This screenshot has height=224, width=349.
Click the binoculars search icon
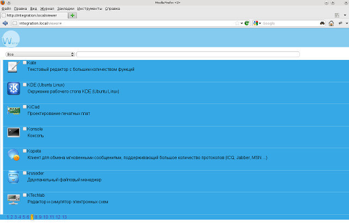[x=322, y=23]
